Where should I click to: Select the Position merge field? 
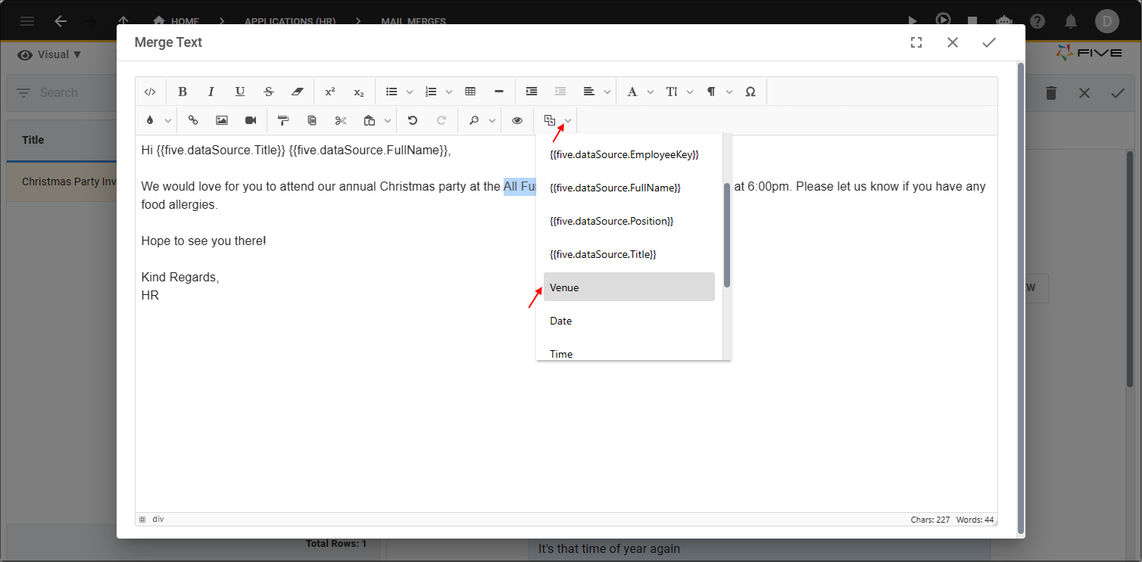pyautogui.click(x=629, y=221)
